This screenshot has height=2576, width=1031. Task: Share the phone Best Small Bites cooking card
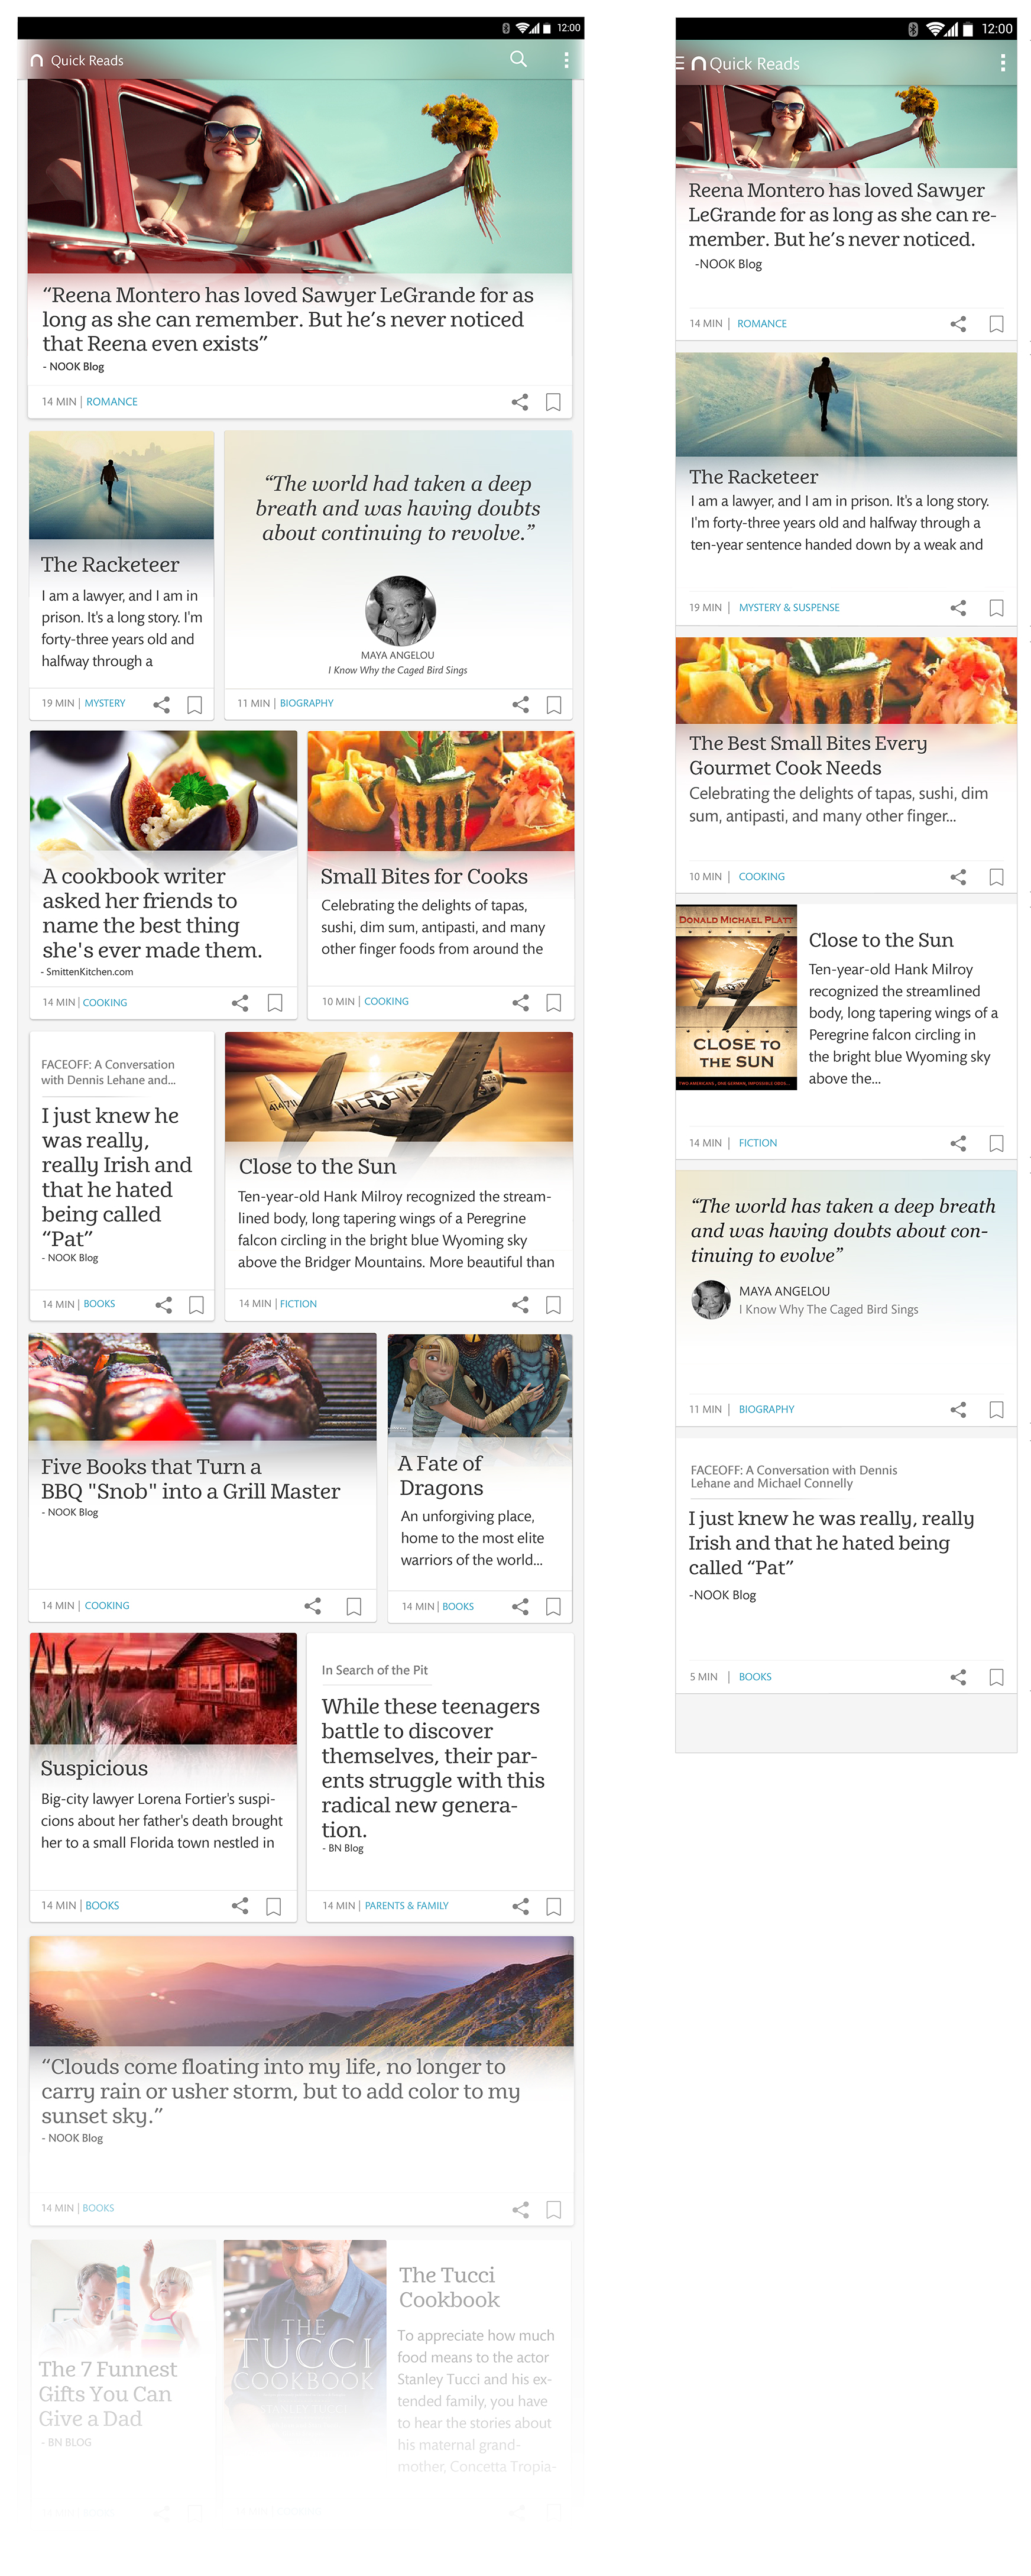pos(958,877)
